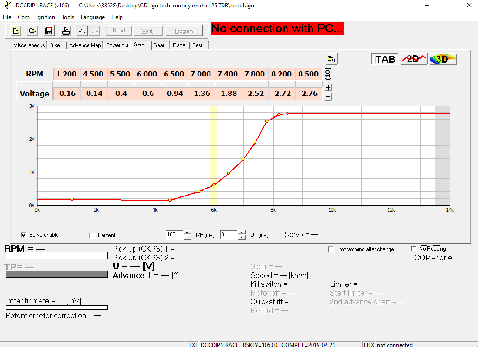Switch to TAB table view
The image size is (478, 347).
point(385,59)
